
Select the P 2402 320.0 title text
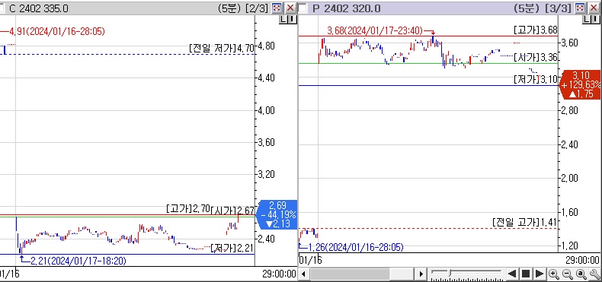click(346, 8)
